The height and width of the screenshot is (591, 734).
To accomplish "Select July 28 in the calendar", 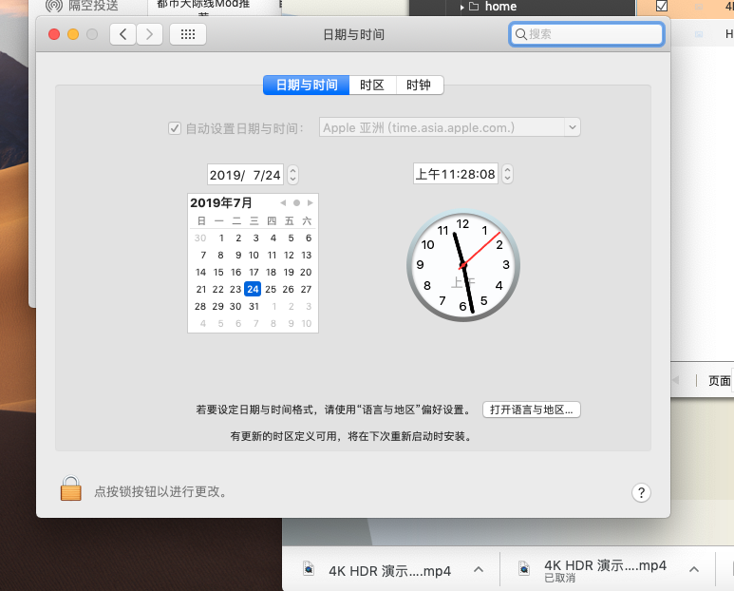I will 200,306.
